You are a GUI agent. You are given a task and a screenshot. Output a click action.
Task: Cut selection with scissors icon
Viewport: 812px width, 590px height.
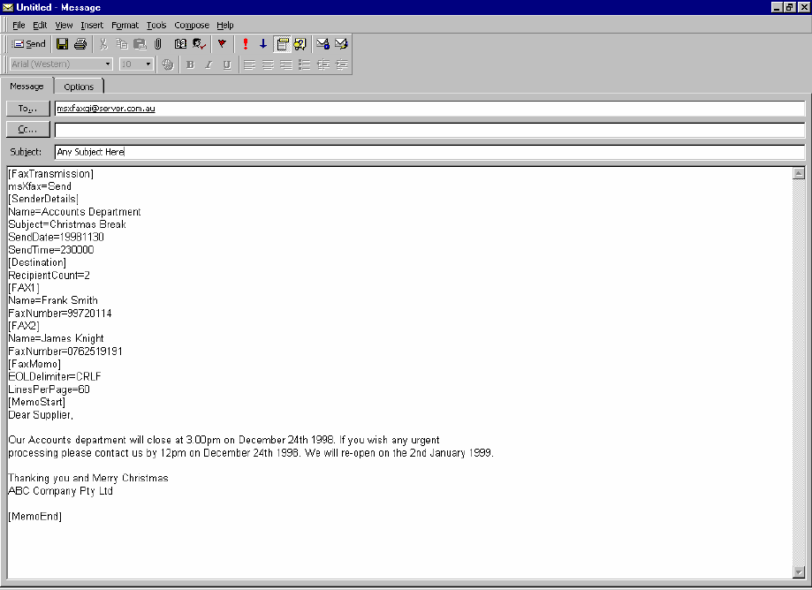pos(103,44)
